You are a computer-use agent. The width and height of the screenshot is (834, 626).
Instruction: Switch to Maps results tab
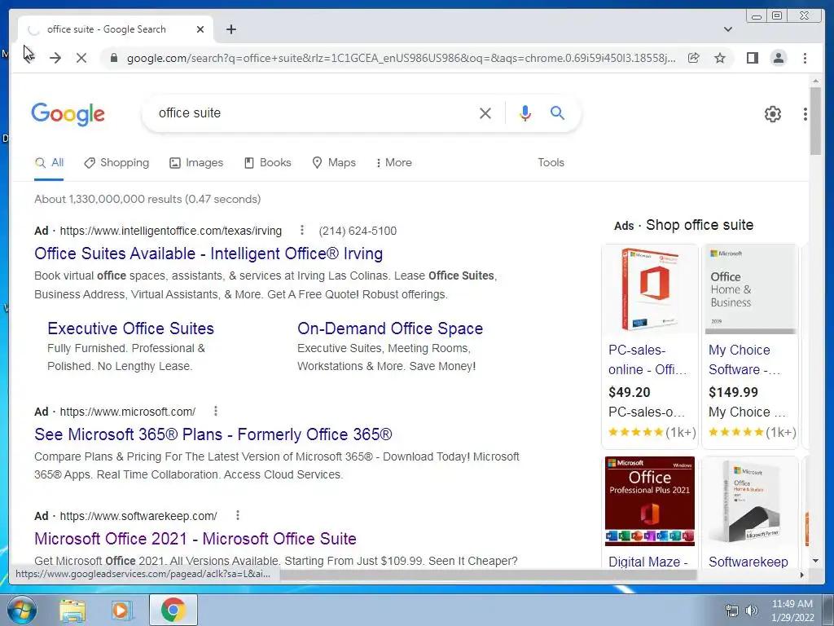pyautogui.click(x=333, y=163)
